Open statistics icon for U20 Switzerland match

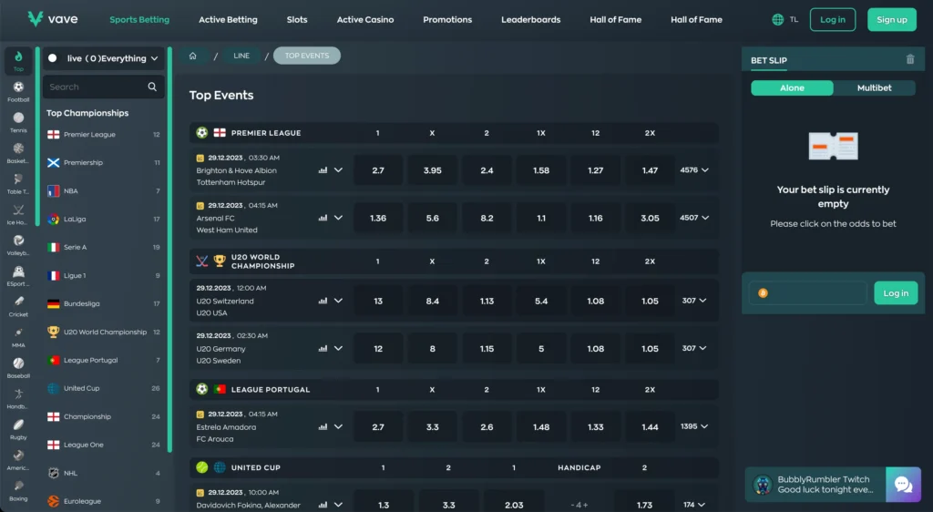point(323,301)
